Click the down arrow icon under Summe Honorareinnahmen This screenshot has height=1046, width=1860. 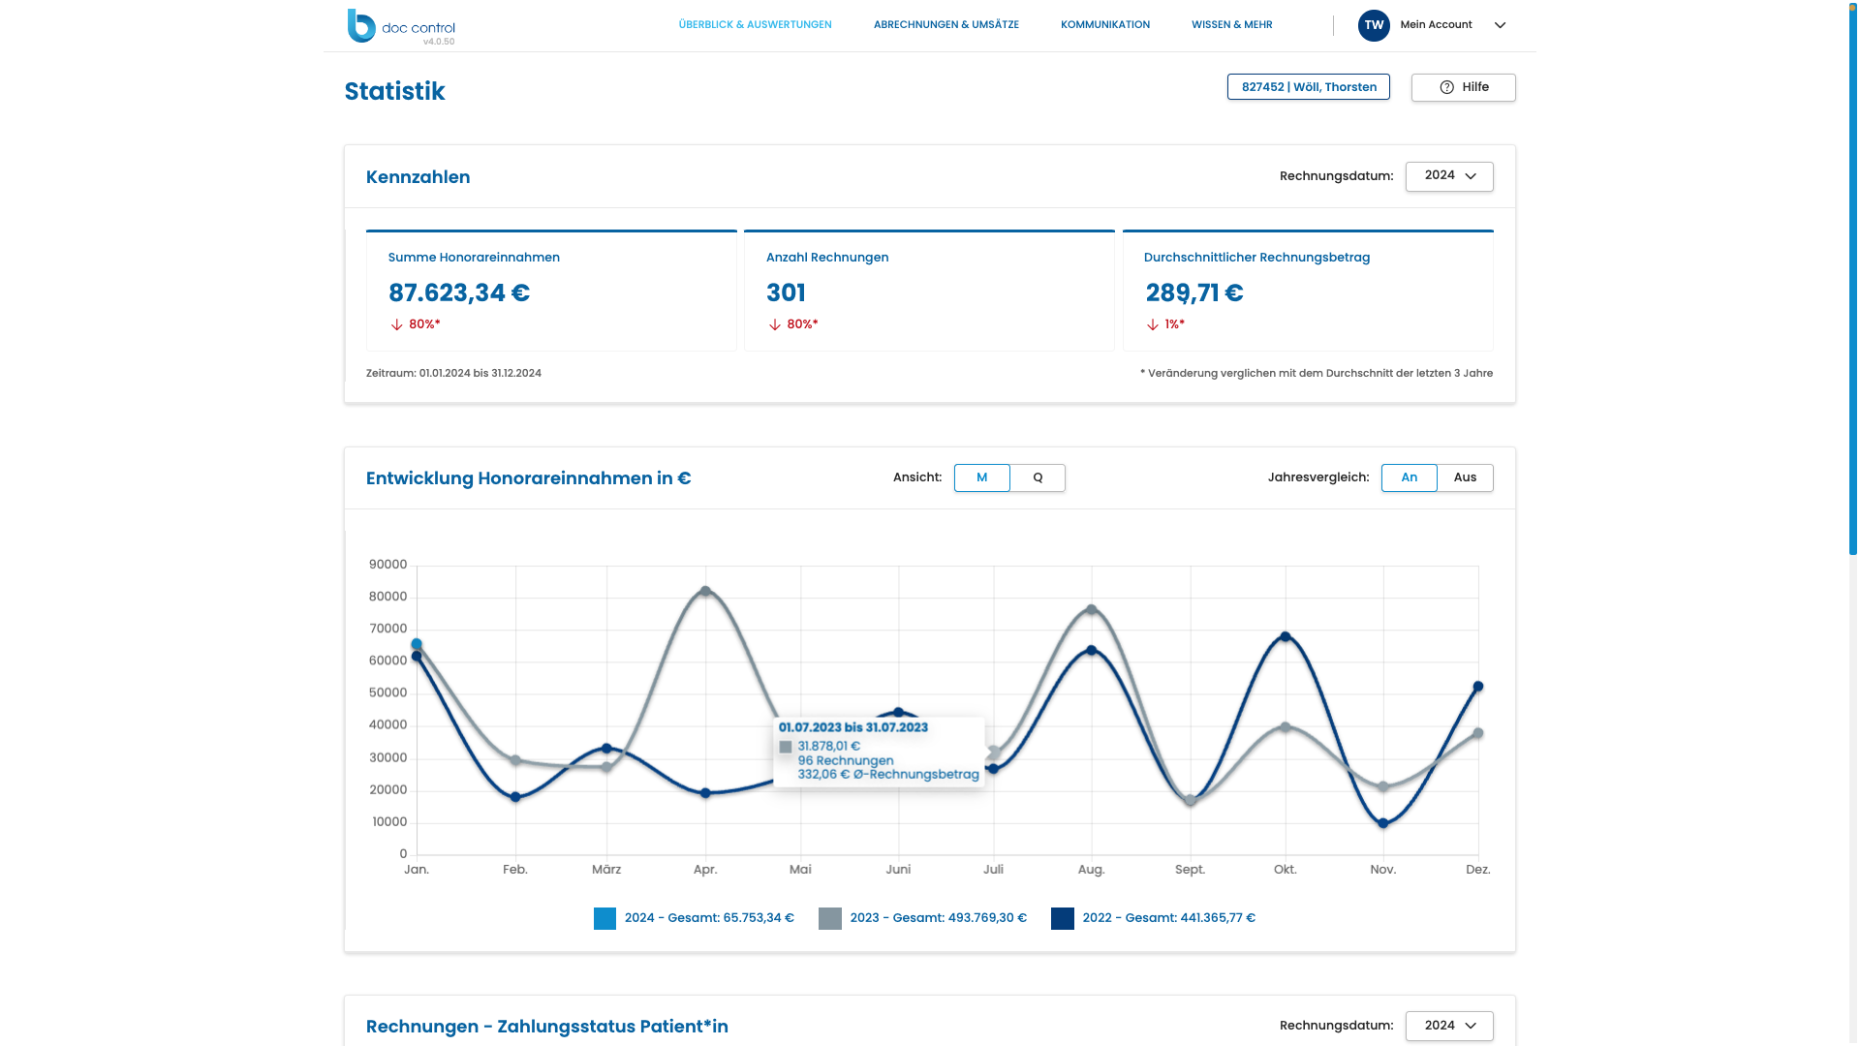click(x=396, y=324)
